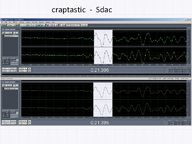Open the Edit menu
Screen dimensions: 192x144
6,22
